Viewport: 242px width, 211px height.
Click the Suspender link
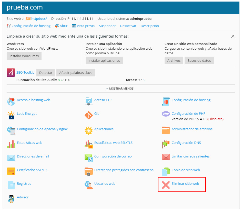[107, 26]
